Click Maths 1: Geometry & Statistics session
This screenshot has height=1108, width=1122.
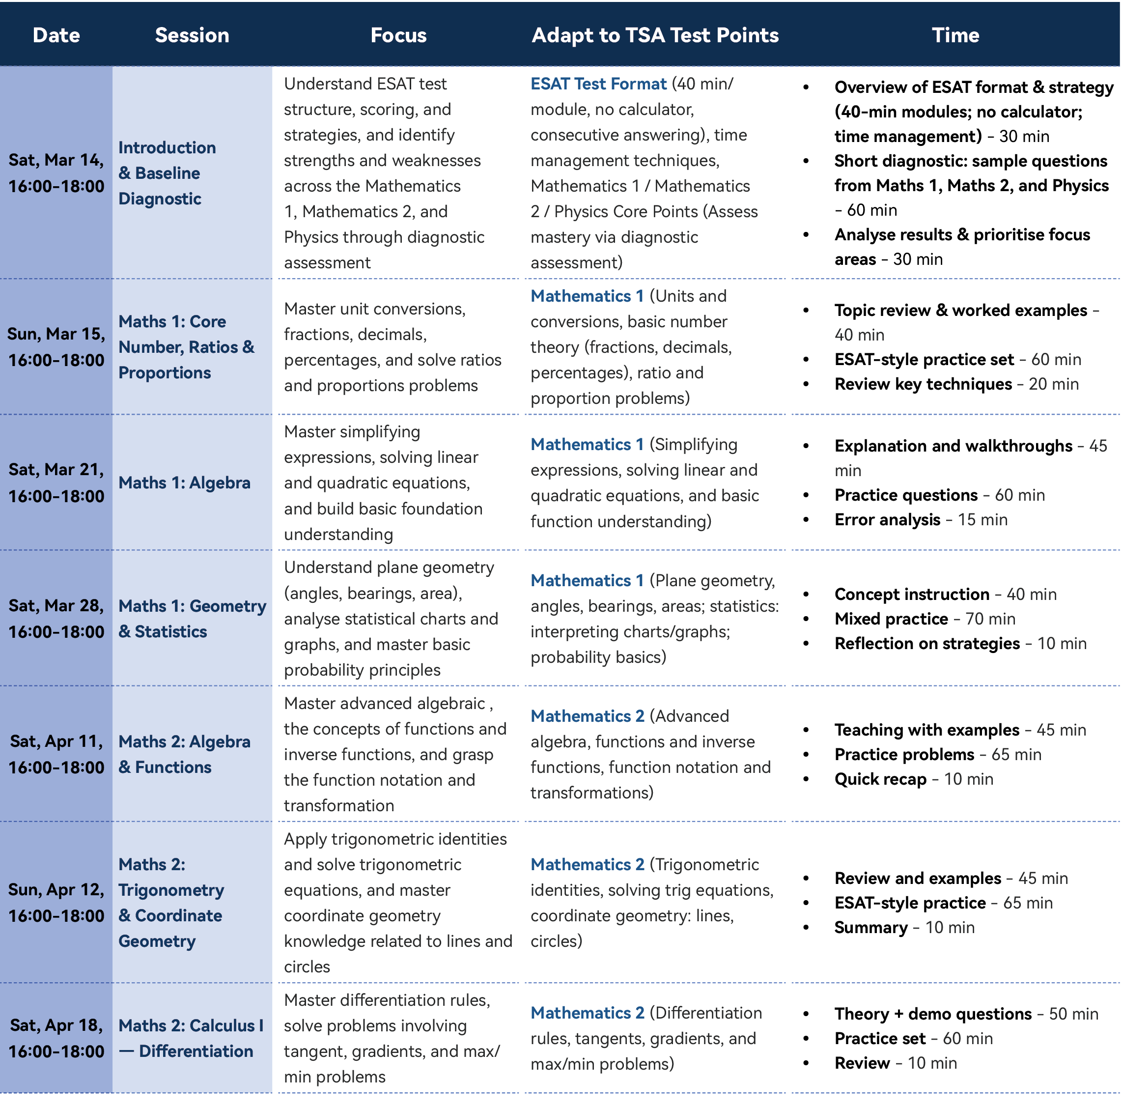pos(192,619)
